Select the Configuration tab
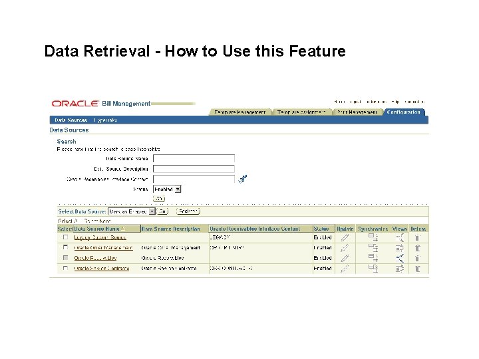This screenshot has width=479, height=359. click(x=404, y=112)
